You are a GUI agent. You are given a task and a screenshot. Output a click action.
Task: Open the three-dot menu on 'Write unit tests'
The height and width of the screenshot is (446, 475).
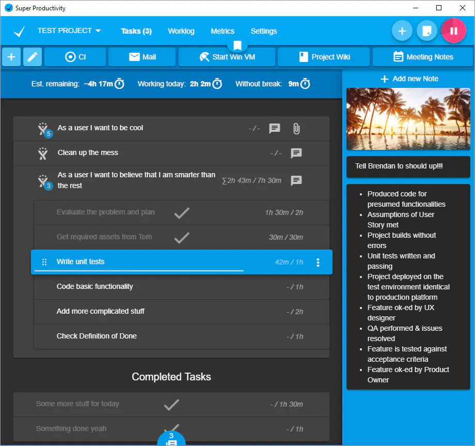pyautogui.click(x=318, y=263)
